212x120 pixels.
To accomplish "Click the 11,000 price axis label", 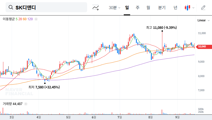I will [x=202, y=33].
